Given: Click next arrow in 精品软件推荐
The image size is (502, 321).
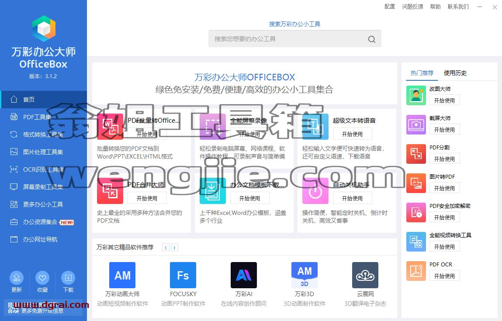Looking at the screenshot, I should point(174,247).
